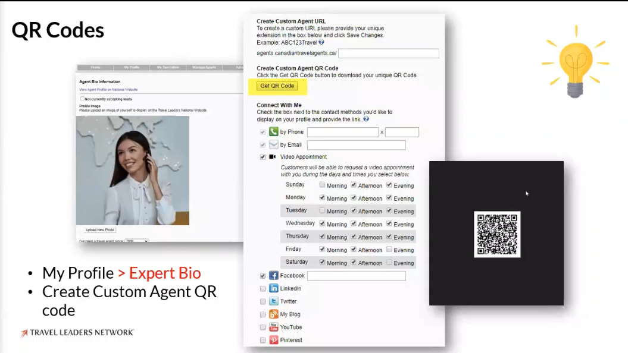Click the 'agents.canadiantravelagents.ca/' text
628x353 pixels.
296,53
